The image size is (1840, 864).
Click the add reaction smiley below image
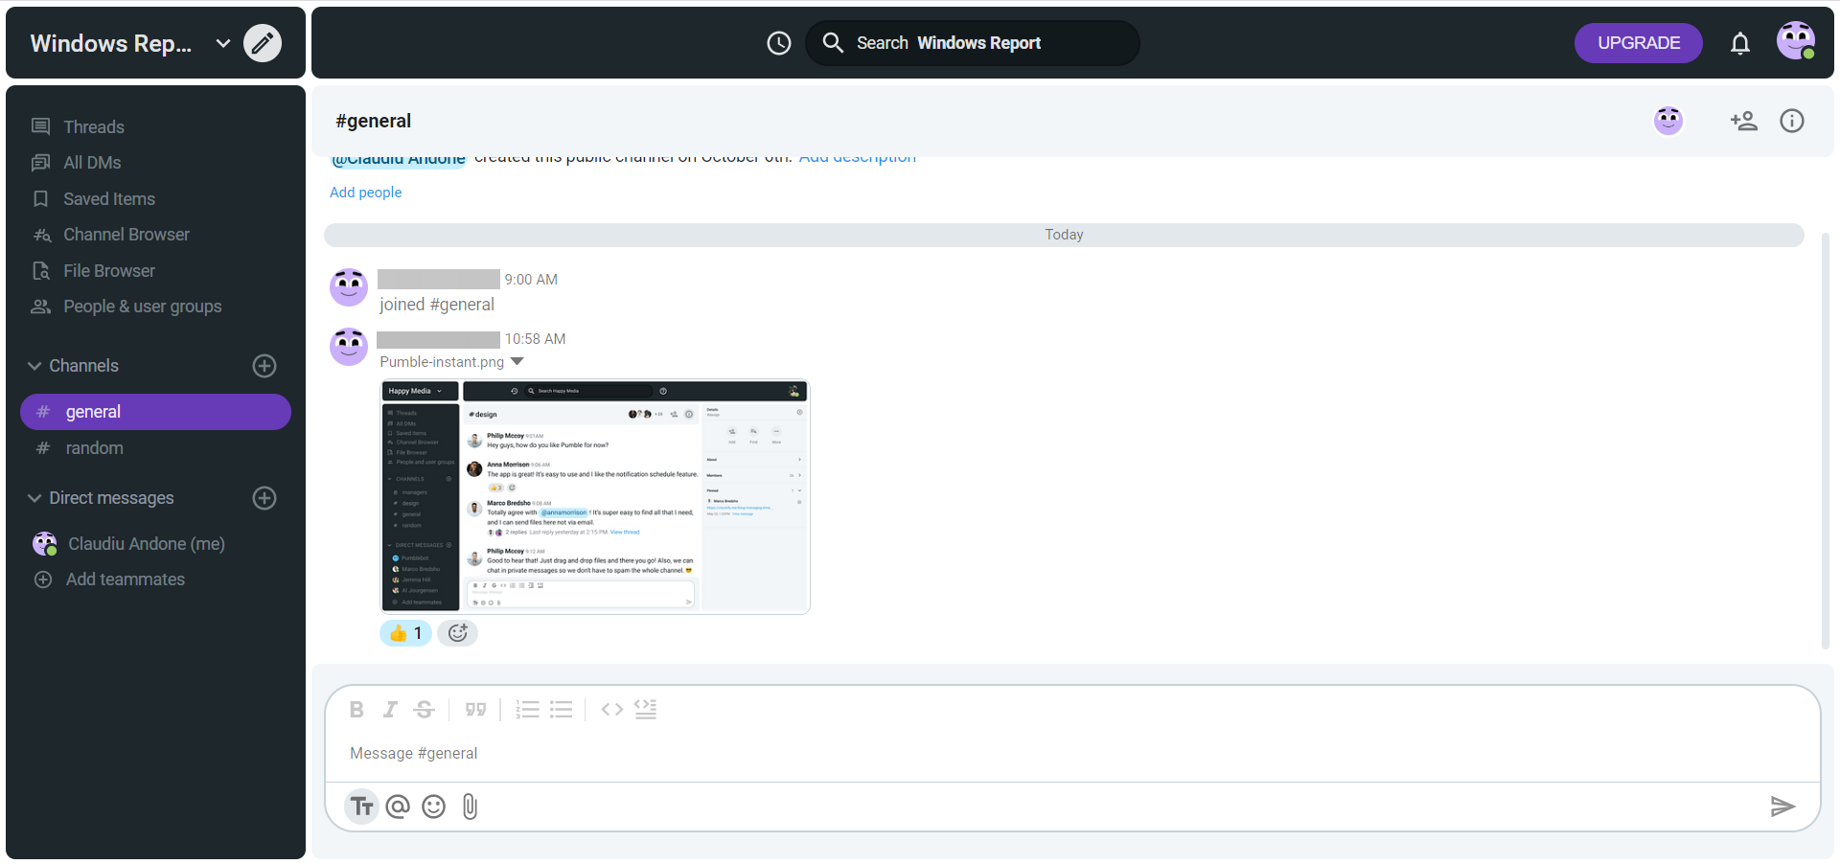458,633
